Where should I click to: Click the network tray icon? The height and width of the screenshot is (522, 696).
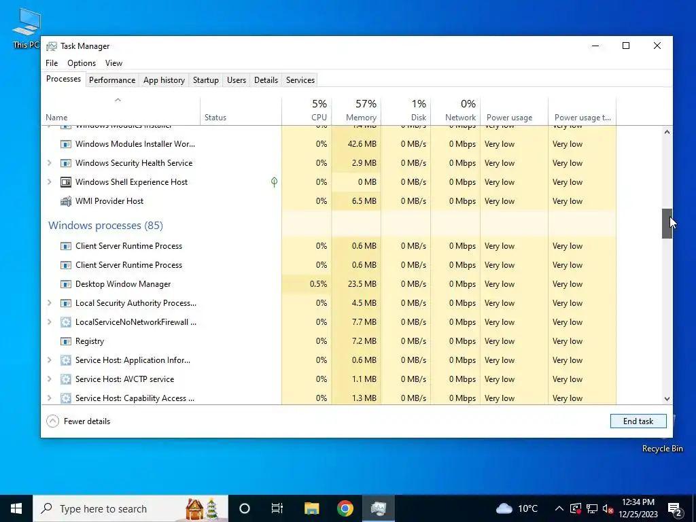(x=592, y=508)
